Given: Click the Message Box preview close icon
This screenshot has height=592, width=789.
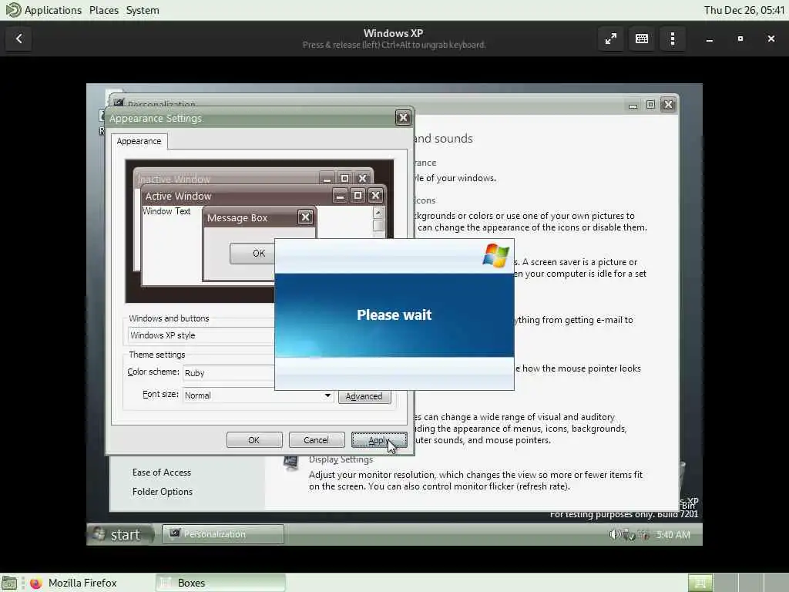Looking at the screenshot, I should (x=305, y=217).
